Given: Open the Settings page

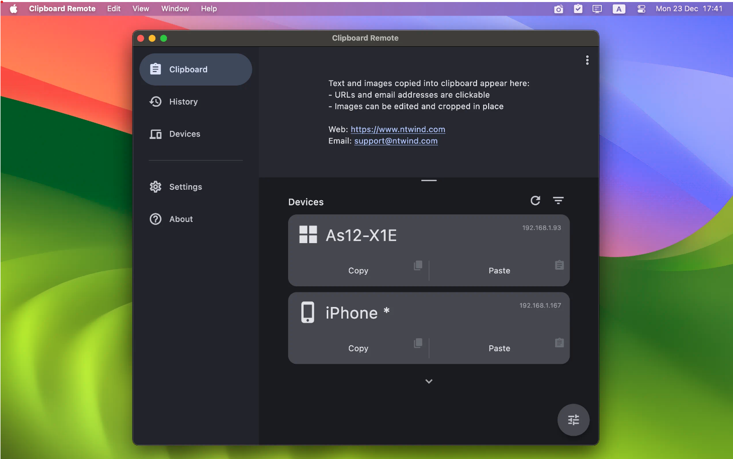Looking at the screenshot, I should (196, 187).
